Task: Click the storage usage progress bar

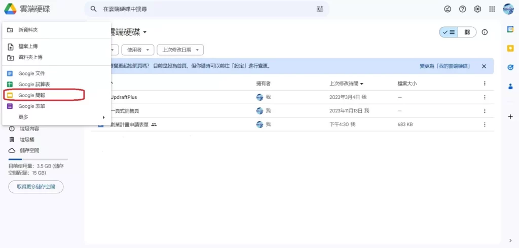Action: click(x=38, y=159)
